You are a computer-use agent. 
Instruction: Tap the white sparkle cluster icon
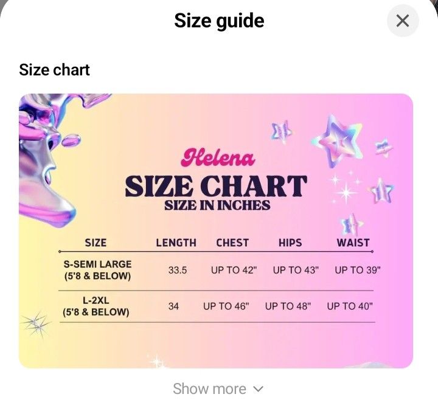pyautogui.click(x=346, y=187)
